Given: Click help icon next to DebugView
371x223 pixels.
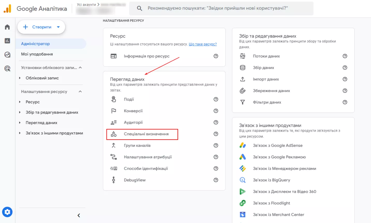Looking at the screenshot, I should (216, 180).
